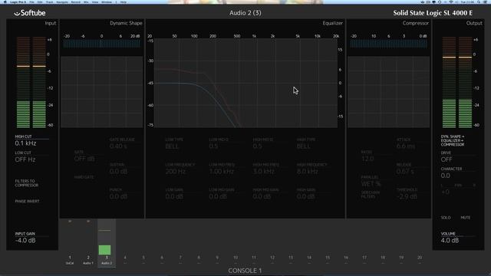Click the Gate value OFF dB
The height and width of the screenshot is (276, 491).
(84, 159)
